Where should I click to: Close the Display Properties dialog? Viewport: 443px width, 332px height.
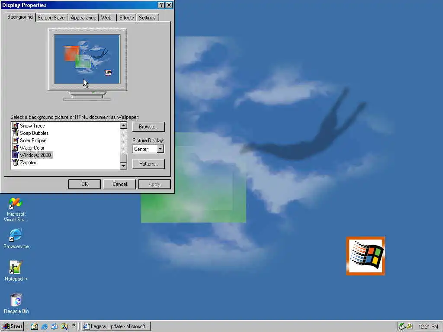pos(169,5)
